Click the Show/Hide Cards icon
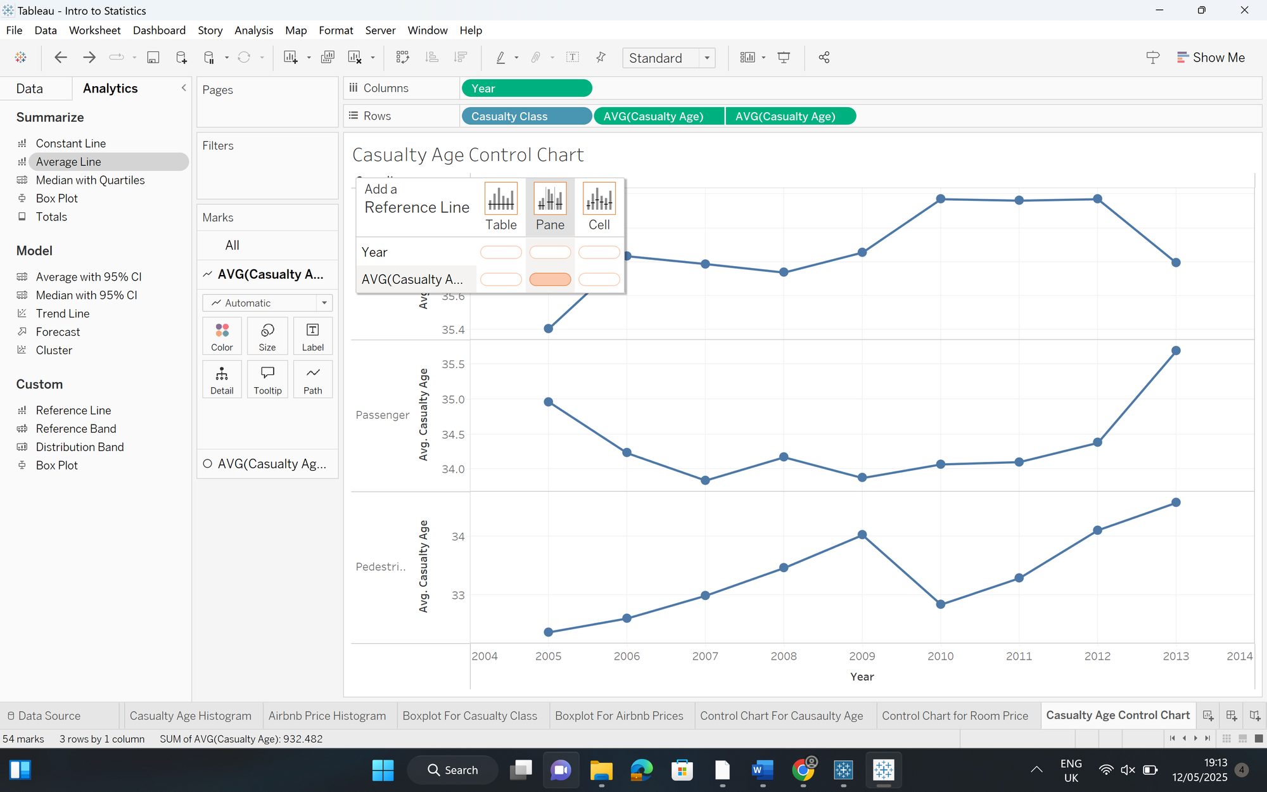Viewport: 1267px width, 792px height. pyautogui.click(x=748, y=58)
